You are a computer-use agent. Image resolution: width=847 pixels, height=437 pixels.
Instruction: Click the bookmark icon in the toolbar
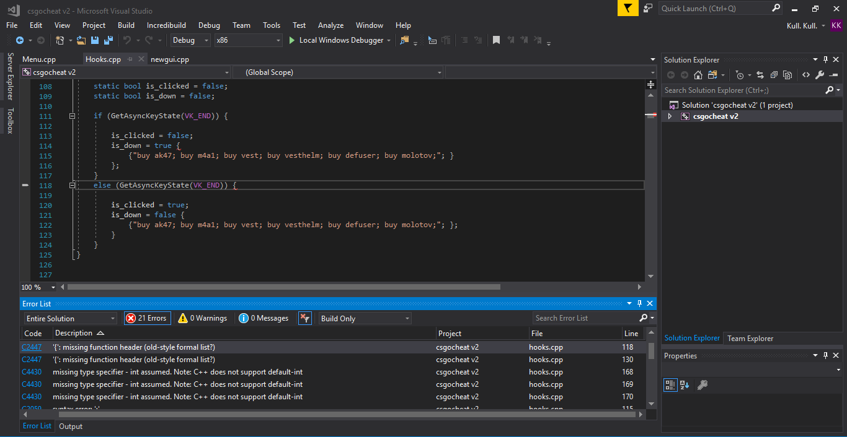pos(496,40)
